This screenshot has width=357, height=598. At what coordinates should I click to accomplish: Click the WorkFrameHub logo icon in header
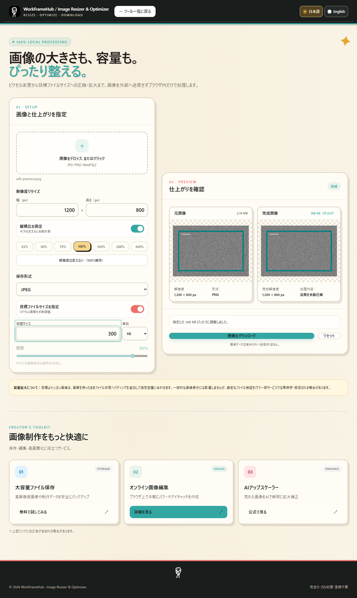[x=15, y=11]
